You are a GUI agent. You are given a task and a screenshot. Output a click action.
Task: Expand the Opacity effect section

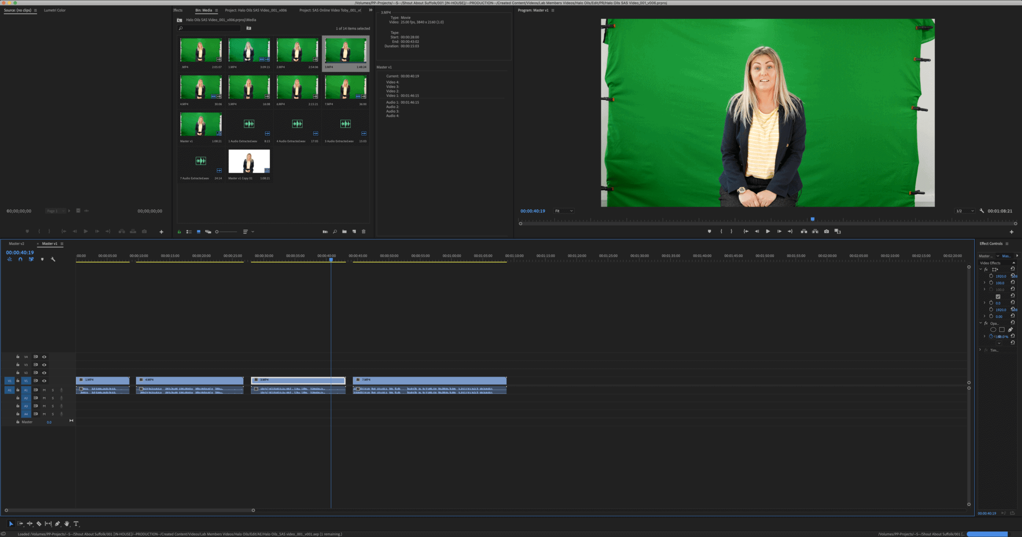pos(981,323)
